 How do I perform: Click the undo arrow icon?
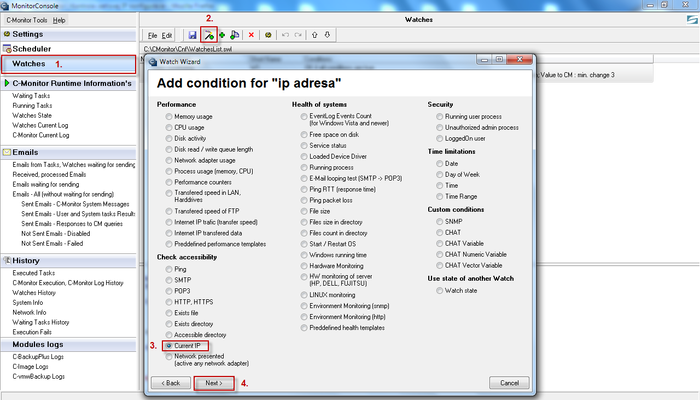[x=285, y=35]
